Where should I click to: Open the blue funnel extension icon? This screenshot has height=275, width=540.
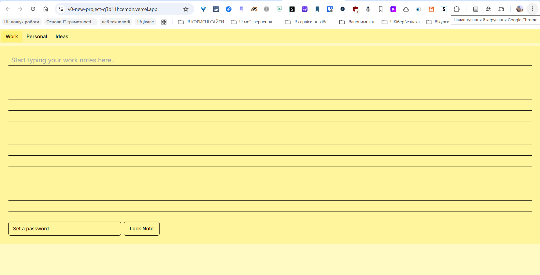click(203, 9)
